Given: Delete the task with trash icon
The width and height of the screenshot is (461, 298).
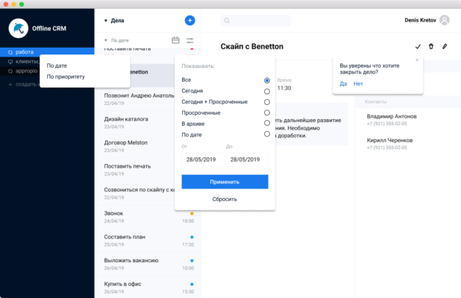Looking at the screenshot, I should pyautogui.click(x=431, y=46).
